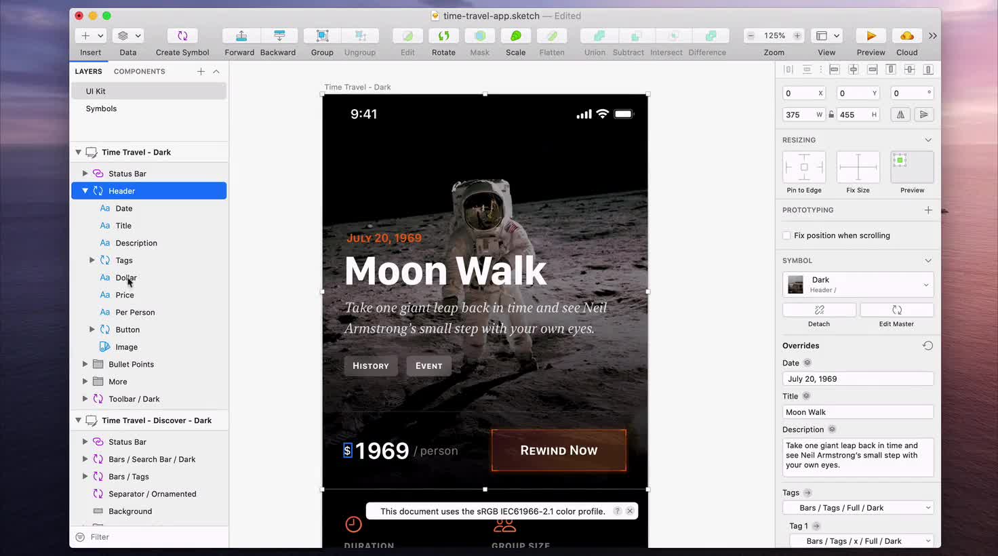Toggle the width-height aspect ratio lock

831,115
